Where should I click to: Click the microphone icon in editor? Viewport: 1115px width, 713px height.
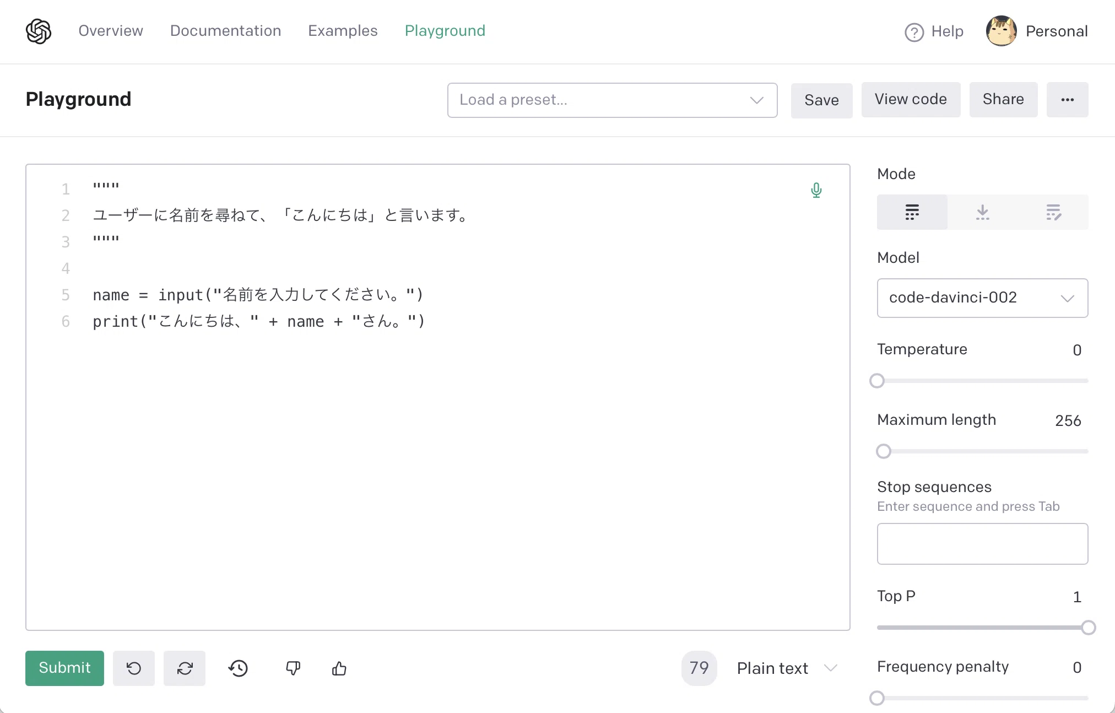(816, 190)
